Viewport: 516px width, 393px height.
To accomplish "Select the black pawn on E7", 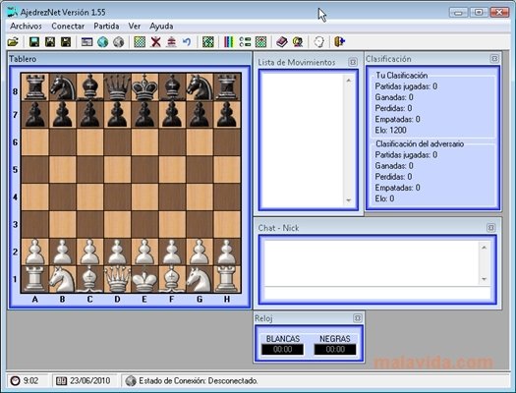I will [x=144, y=114].
